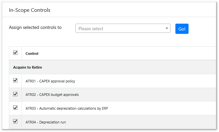
Task: Sort by the Control column header
Action: point(32,54)
